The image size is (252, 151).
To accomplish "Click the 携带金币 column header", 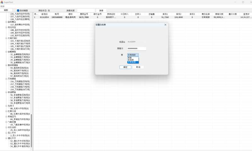I will click(x=84, y=14).
